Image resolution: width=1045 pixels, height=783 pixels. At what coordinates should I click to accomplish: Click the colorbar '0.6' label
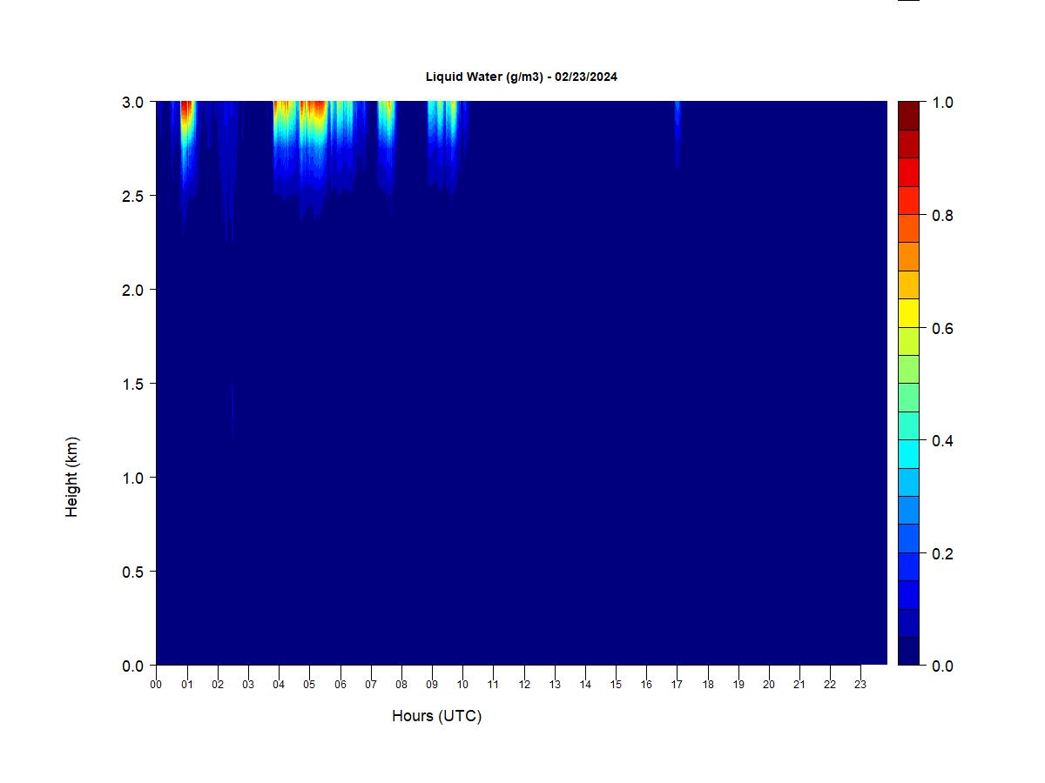tap(942, 329)
